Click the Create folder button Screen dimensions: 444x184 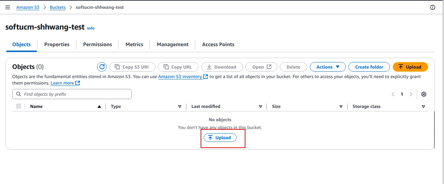tap(369, 67)
